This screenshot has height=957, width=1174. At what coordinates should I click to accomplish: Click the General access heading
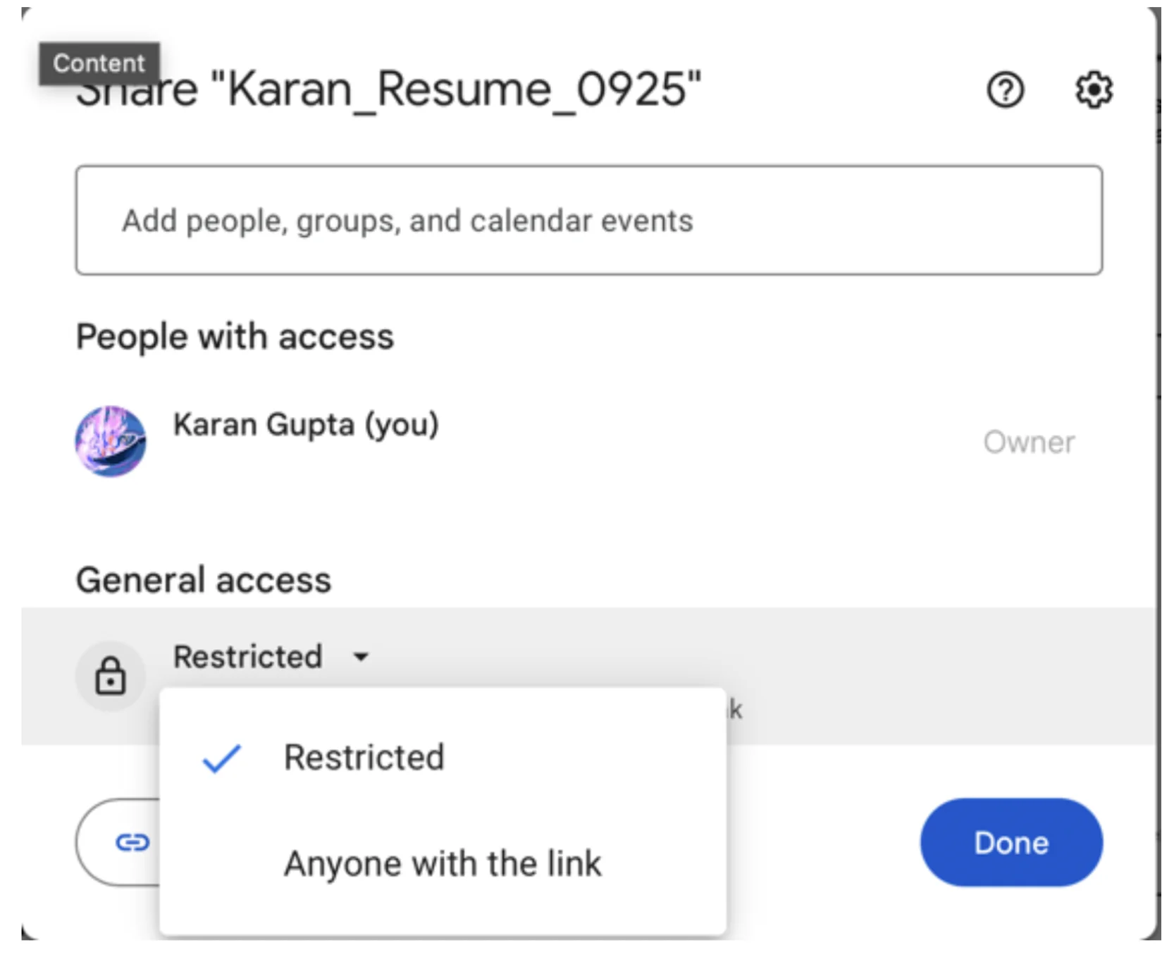tap(204, 581)
